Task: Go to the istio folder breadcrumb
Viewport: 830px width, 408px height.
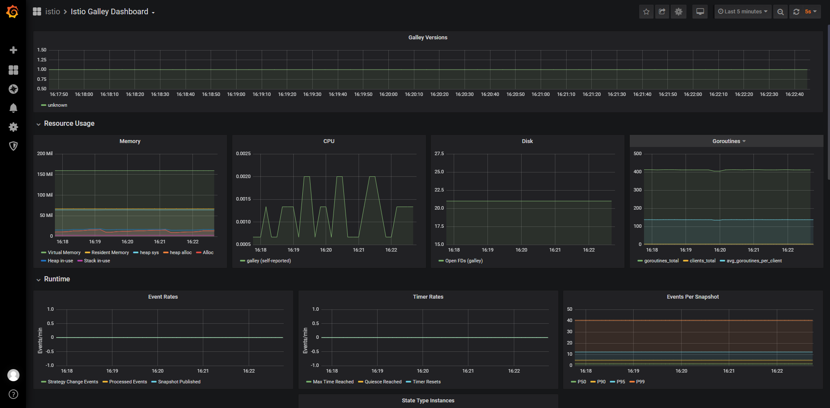Action: click(53, 12)
